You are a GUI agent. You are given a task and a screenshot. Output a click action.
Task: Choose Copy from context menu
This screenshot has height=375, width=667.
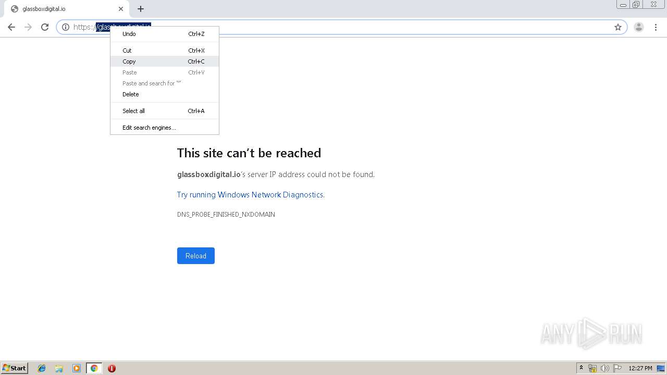click(165, 61)
